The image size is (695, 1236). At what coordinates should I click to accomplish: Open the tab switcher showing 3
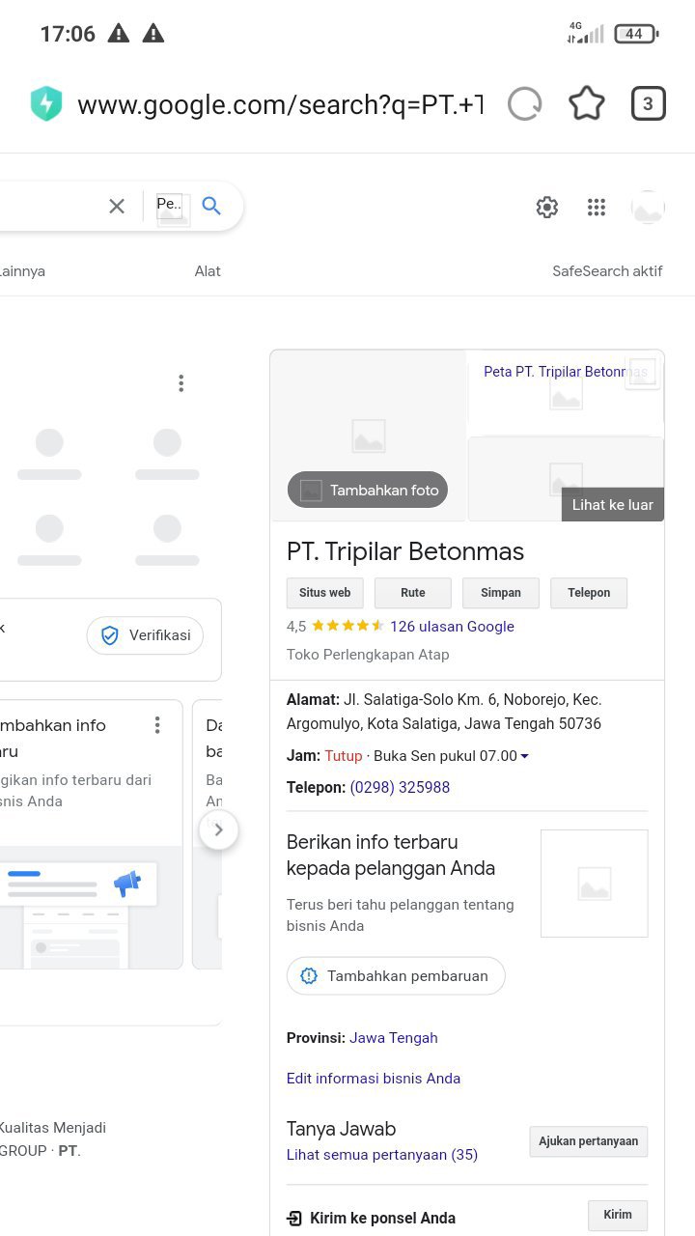point(648,103)
